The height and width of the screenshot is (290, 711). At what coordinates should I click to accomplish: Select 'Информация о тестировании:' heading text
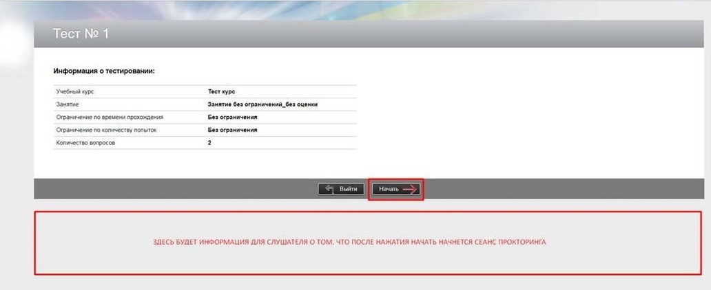pos(104,71)
